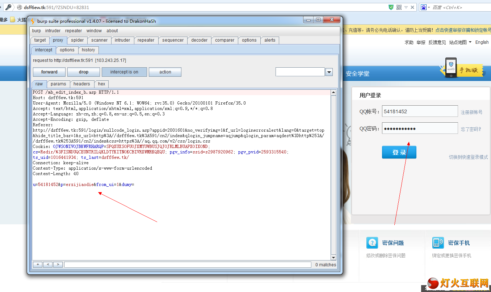The height and width of the screenshot is (292, 491).
Task: Click the 密保问题 question mark icon
Action: (372, 243)
